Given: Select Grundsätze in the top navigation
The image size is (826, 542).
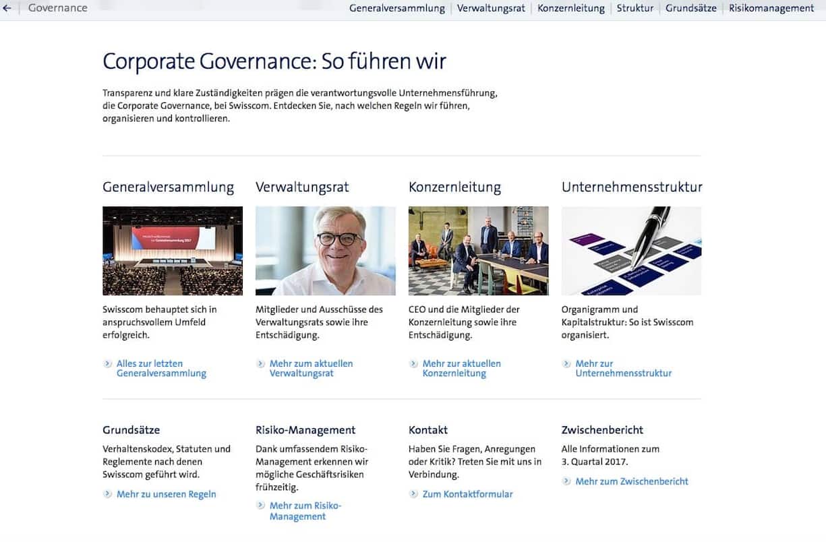Looking at the screenshot, I should [x=691, y=8].
